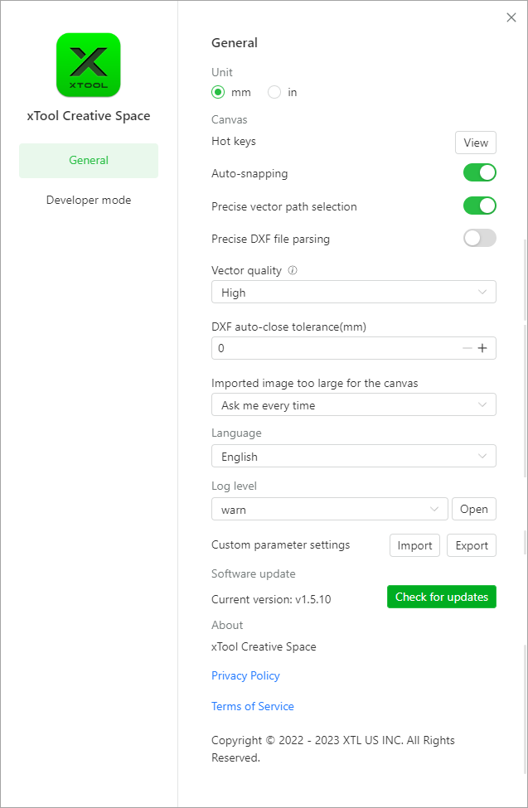Open the Vector quality dropdown
528x808 pixels.
click(x=353, y=292)
